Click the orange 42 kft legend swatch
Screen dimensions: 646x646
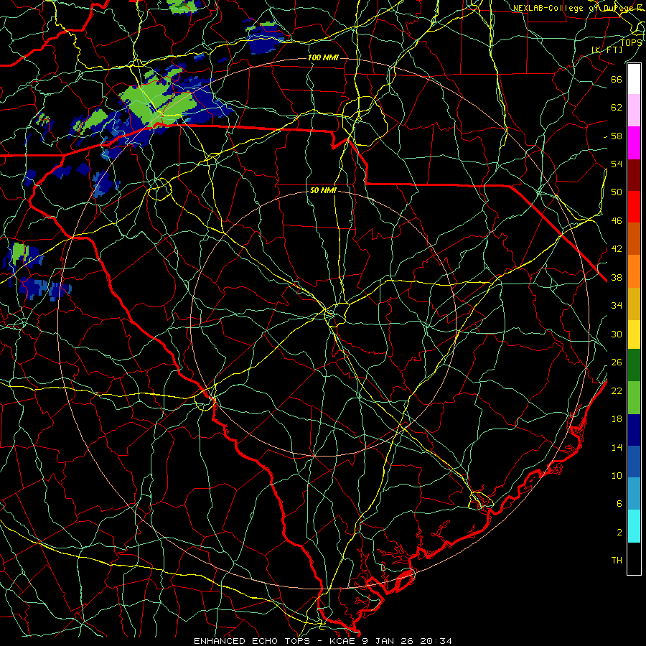pyautogui.click(x=634, y=271)
